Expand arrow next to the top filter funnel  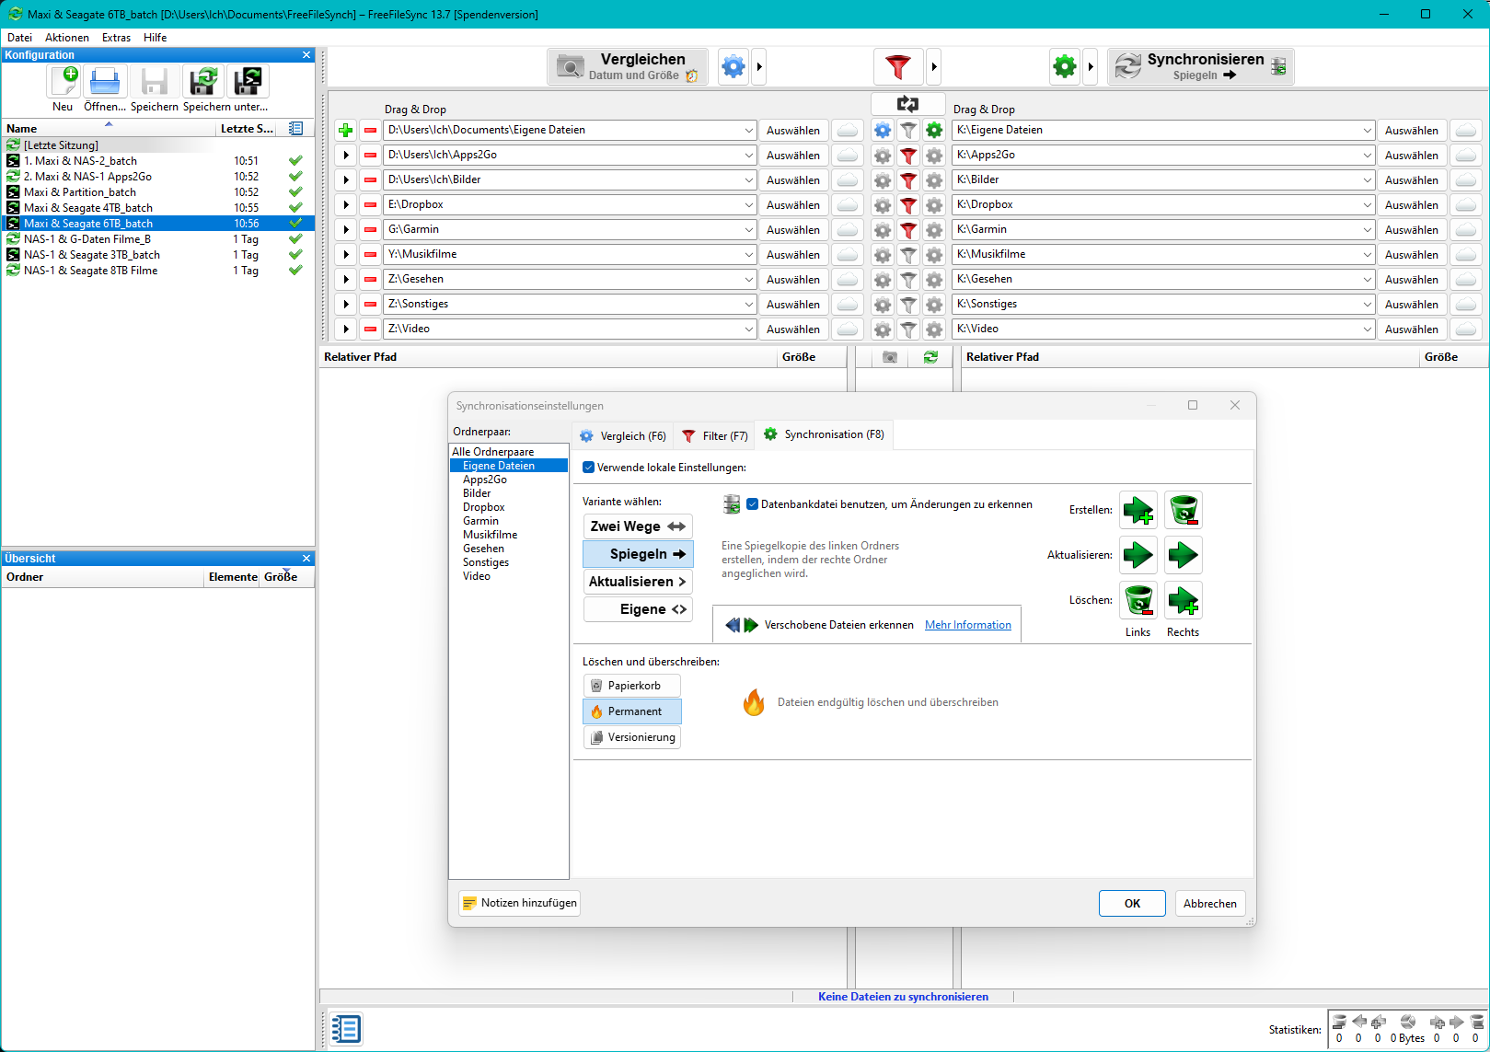(934, 66)
